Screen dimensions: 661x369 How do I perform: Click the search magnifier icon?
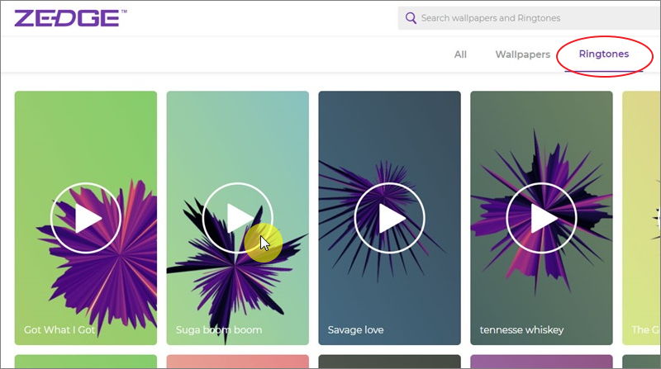pos(411,18)
